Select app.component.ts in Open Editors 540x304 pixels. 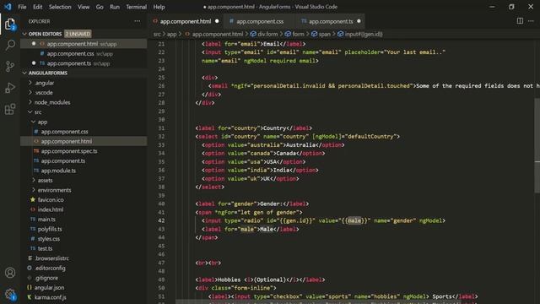(x=84, y=63)
